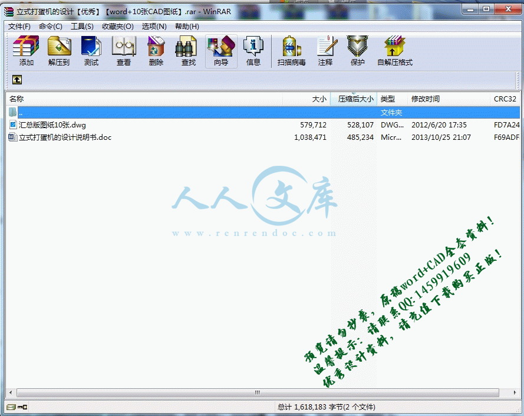Sort by Modified (修改时间) column header
This screenshot has width=524, height=416.
449,99
